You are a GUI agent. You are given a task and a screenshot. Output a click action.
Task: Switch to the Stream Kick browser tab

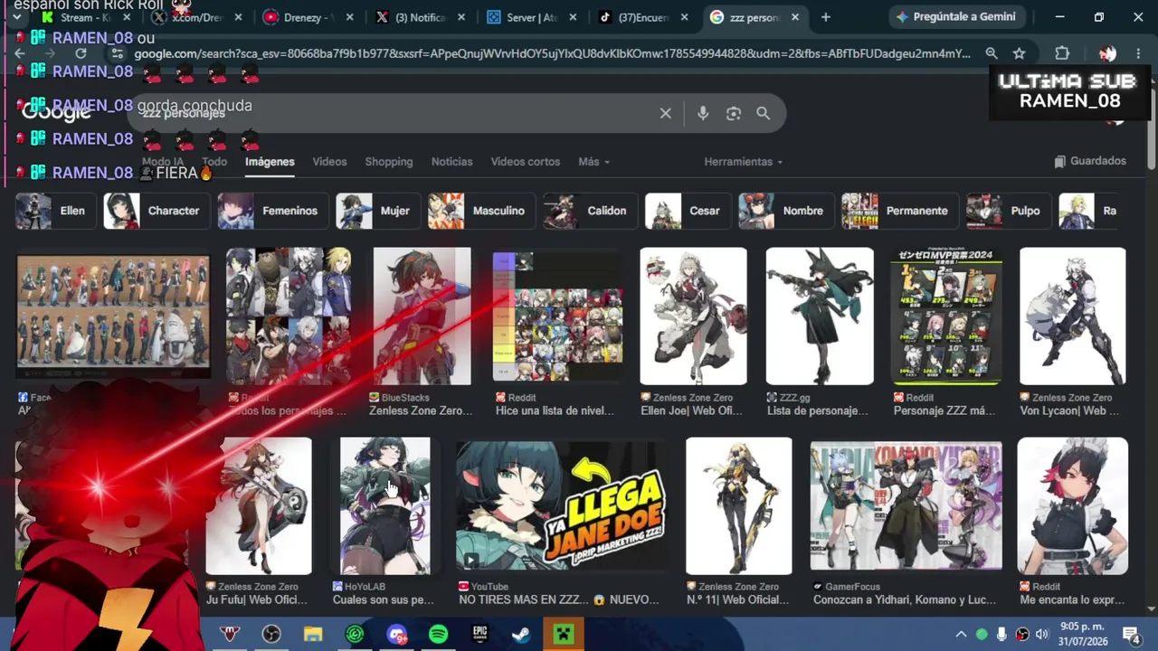88,17
